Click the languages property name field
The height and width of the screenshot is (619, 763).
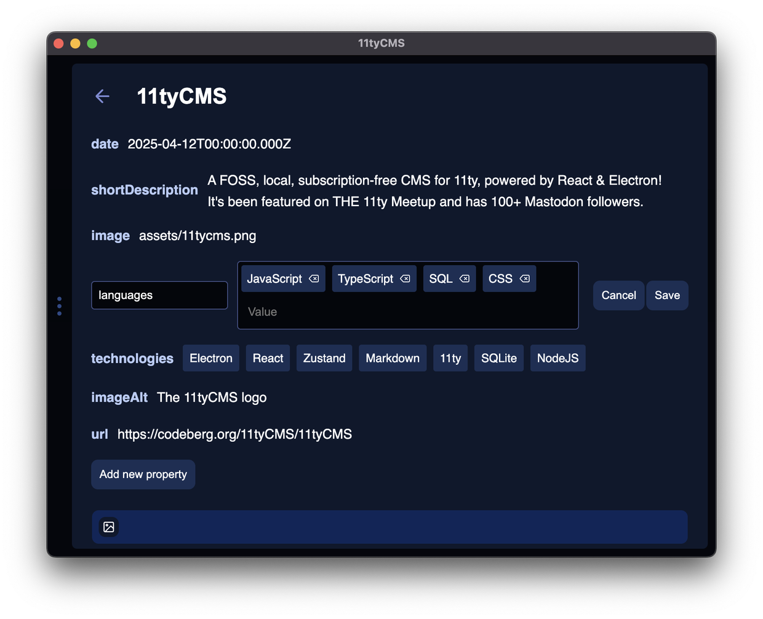[159, 295]
